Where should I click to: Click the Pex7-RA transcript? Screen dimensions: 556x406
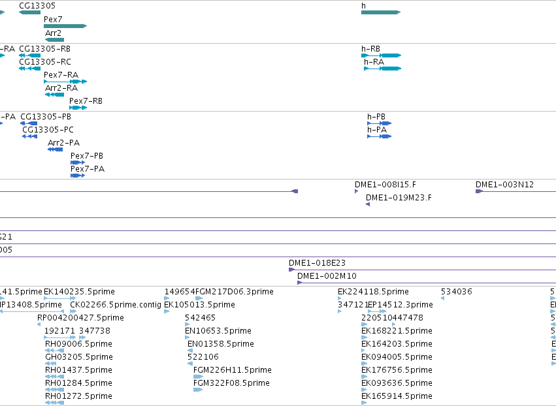(x=65, y=82)
